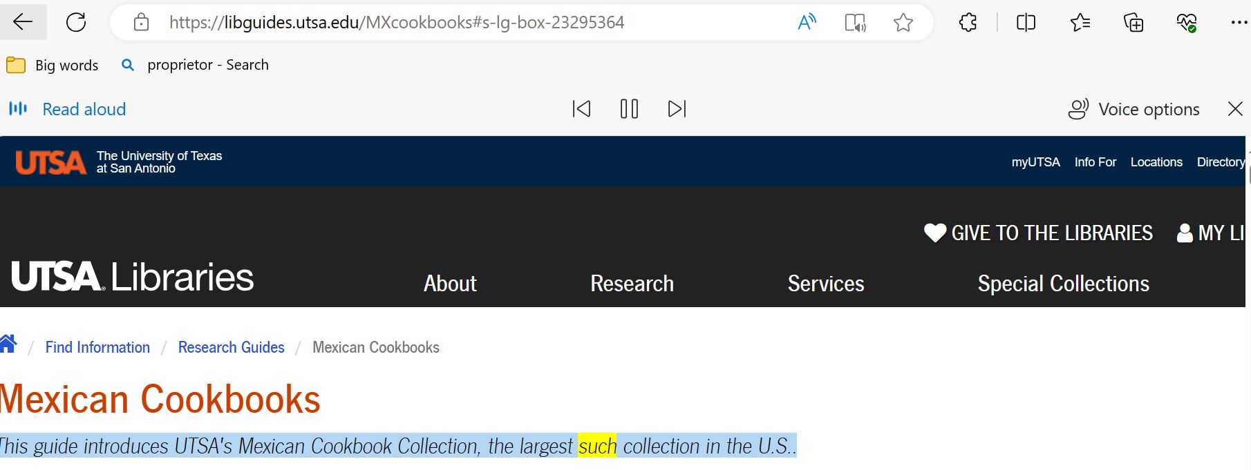Open the Research Guides breadcrumb
This screenshot has width=1251, height=470.
click(x=232, y=347)
